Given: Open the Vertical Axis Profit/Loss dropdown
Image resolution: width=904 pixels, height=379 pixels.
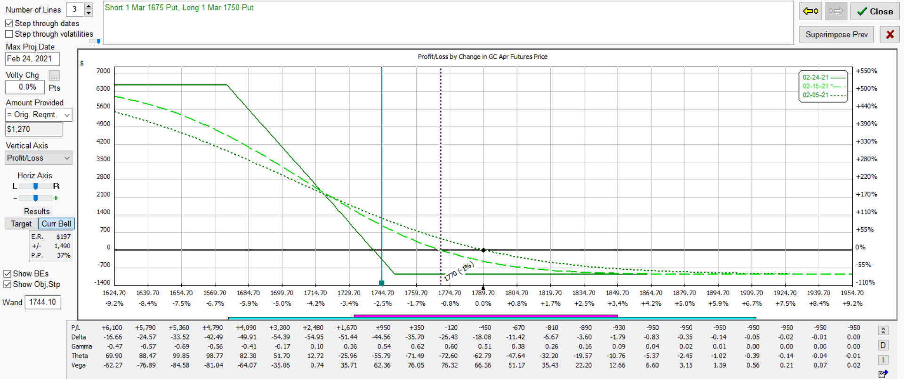Looking at the screenshot, I should (x=39, y=158).
